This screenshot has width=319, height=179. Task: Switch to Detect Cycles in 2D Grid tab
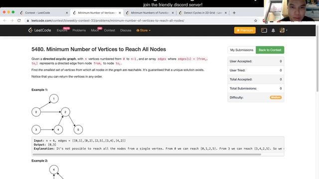pyautogui.click(x=203, y=13)
